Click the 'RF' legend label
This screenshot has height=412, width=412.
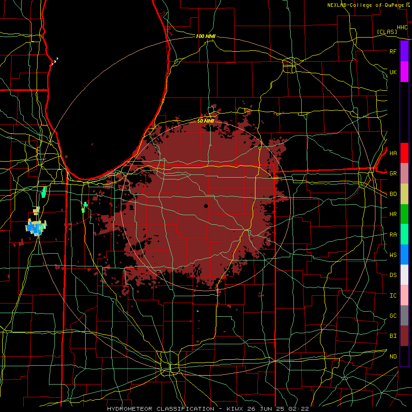click(393, 51)
